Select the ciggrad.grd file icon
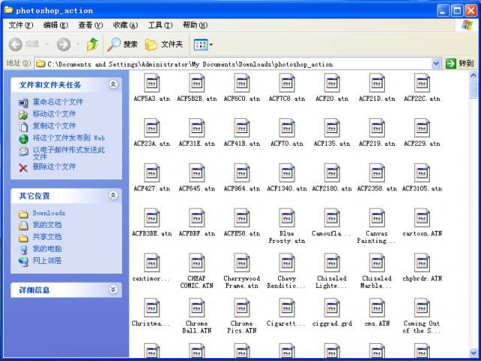481x361 pixels. [332, 308]
